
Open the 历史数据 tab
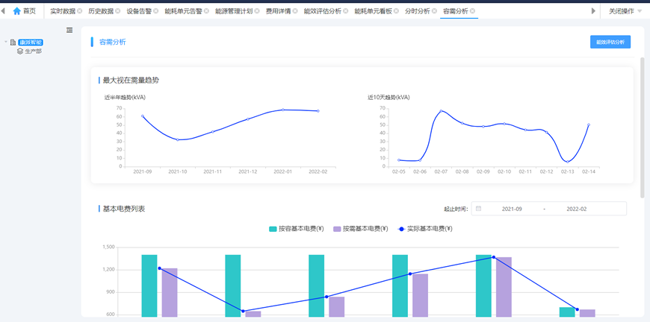(x=101, y=11)
